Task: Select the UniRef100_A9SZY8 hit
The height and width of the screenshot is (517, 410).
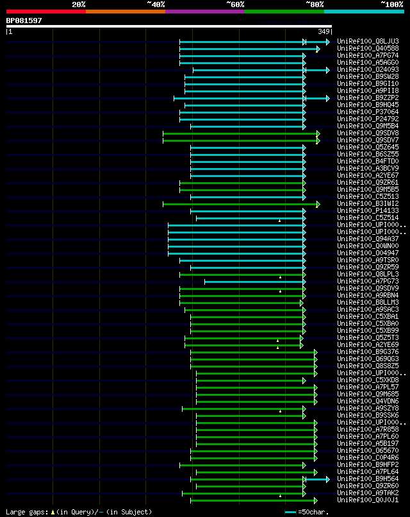Action: tap(368, 408)
